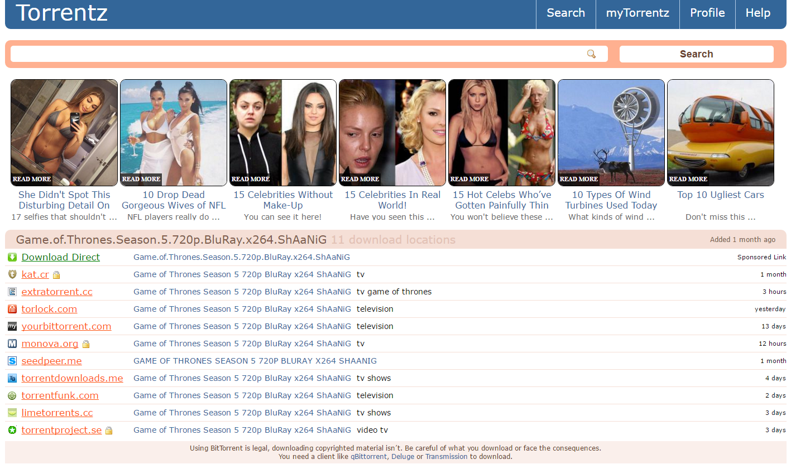Open the Ugliest Cars ad thumbnail
Viewport: 791px width, 469px height.
click(721, 133)
